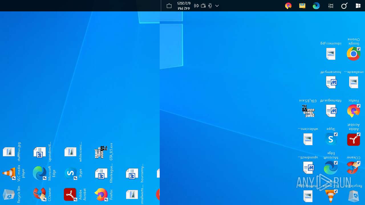Select isbusiness.jpg file in upside-down desktop
Image resolution: width=365 pixels, height=205 pixels.
(331, 54)
